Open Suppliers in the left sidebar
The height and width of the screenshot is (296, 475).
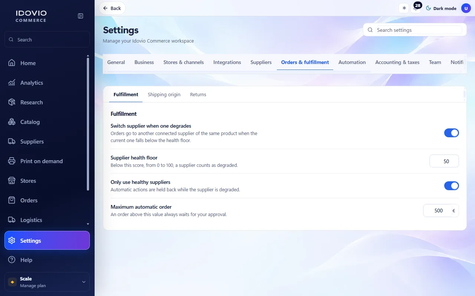47,142
